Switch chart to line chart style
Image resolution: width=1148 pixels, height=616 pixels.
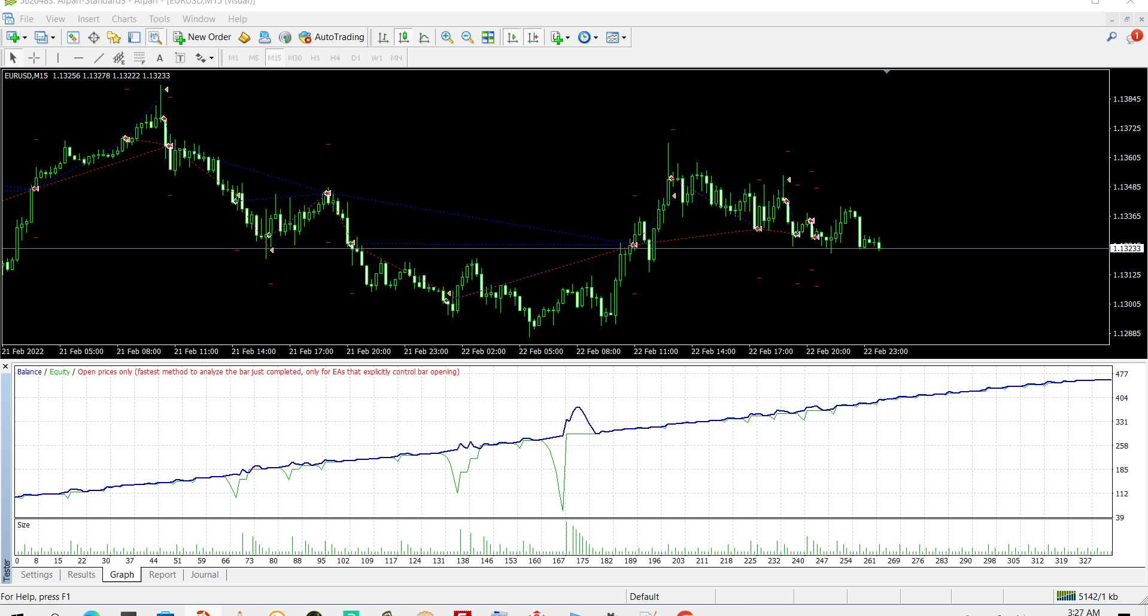[424, 38]
